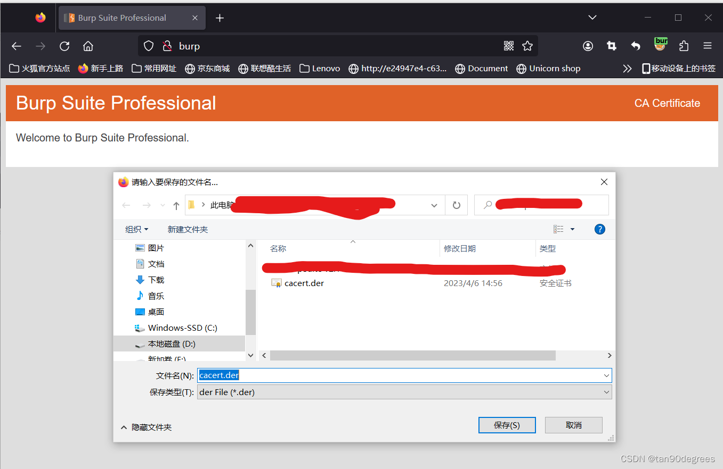The image size is (723, 469).
Task: Select 本地磁盘 (D:) drive
Action: pos(179,344)
